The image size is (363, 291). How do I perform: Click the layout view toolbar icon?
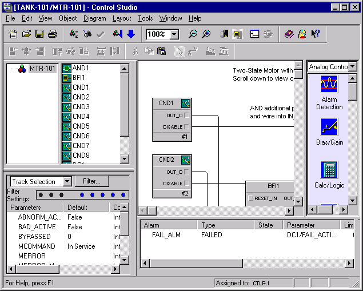pyautogui.click(x=254, y=34)
